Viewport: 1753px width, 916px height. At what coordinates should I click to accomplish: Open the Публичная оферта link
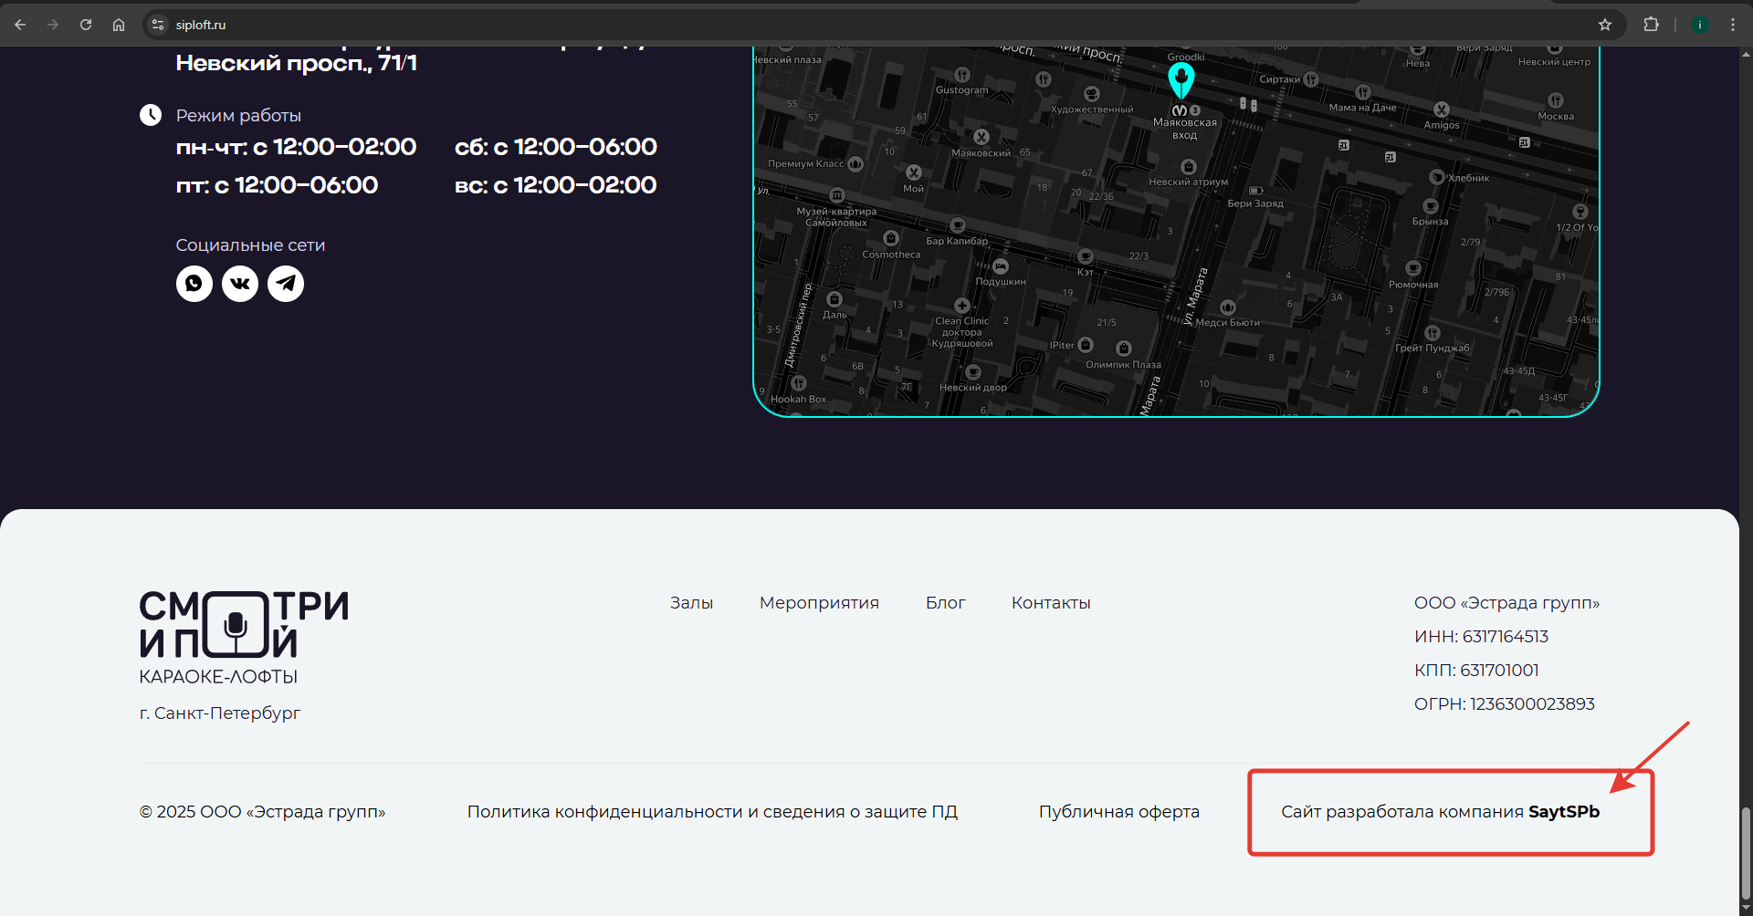(x=1118, y=812)
